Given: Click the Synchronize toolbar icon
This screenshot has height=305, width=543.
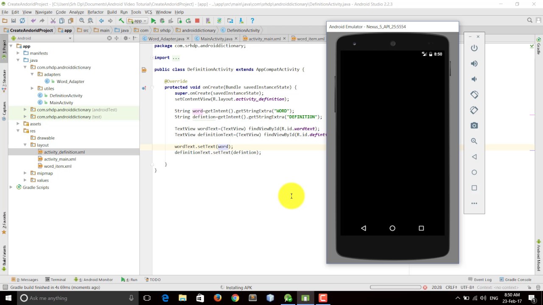Looking at the screenshot, I should tap(22, 20).
